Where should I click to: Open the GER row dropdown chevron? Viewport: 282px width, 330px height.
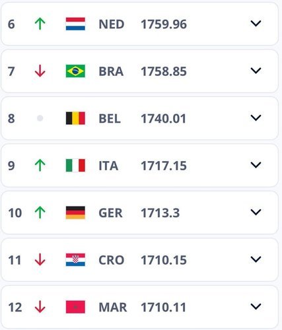pyautogui.click(x=256, y=212)
